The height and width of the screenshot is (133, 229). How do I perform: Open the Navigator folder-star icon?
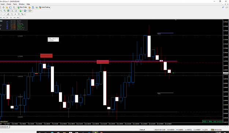point(7,7)
